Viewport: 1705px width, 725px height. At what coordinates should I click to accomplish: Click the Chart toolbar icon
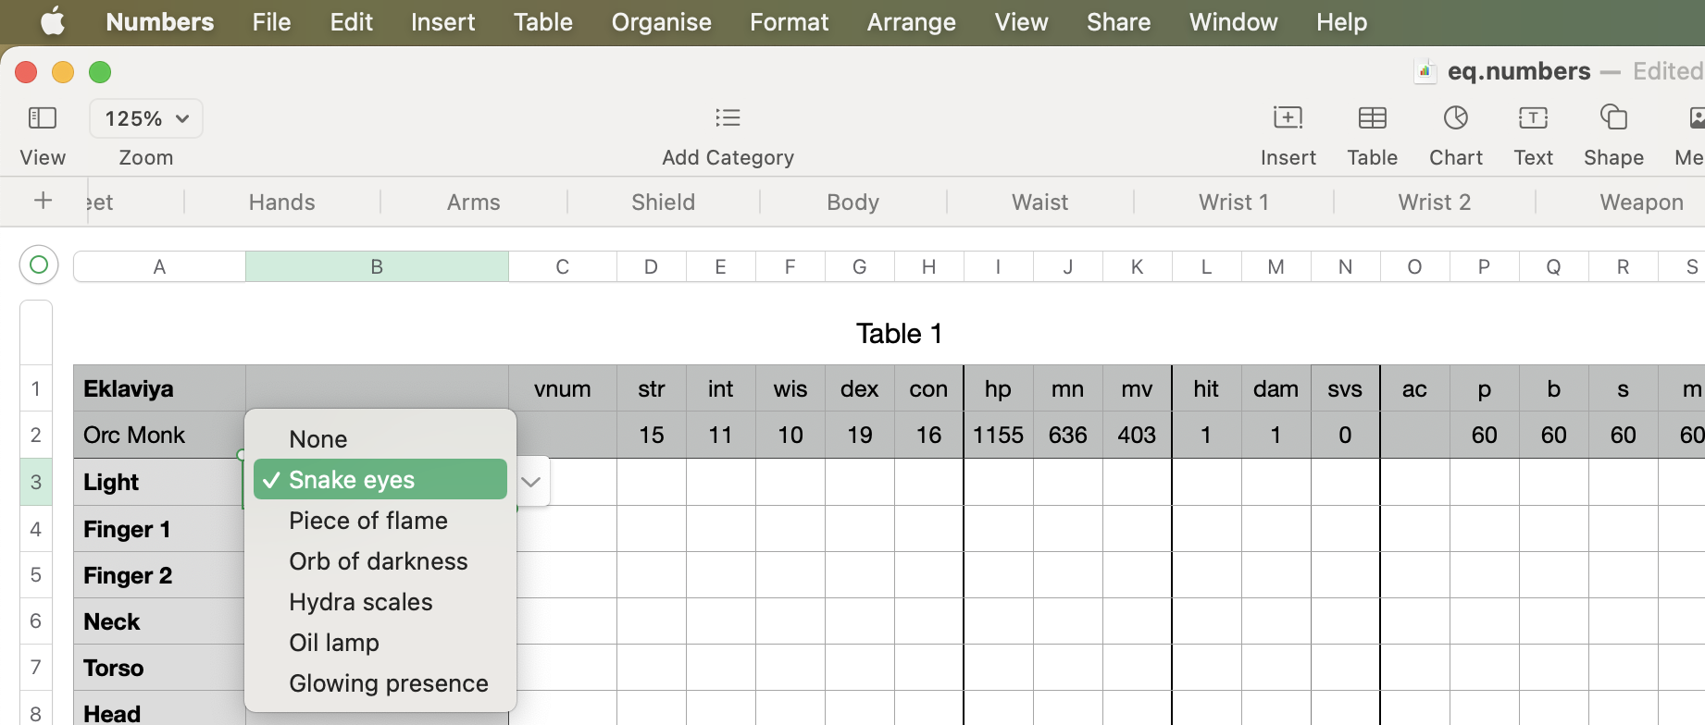click(x=1455, y=118)
